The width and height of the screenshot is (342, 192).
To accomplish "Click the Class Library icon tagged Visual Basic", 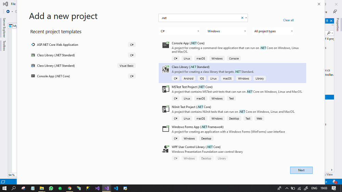I will tap(33, 66).
